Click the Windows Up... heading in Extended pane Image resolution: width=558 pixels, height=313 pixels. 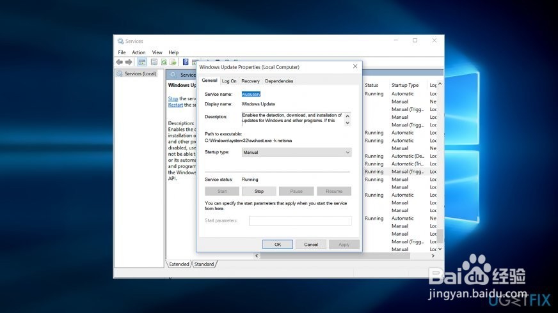tap(182, 85)
